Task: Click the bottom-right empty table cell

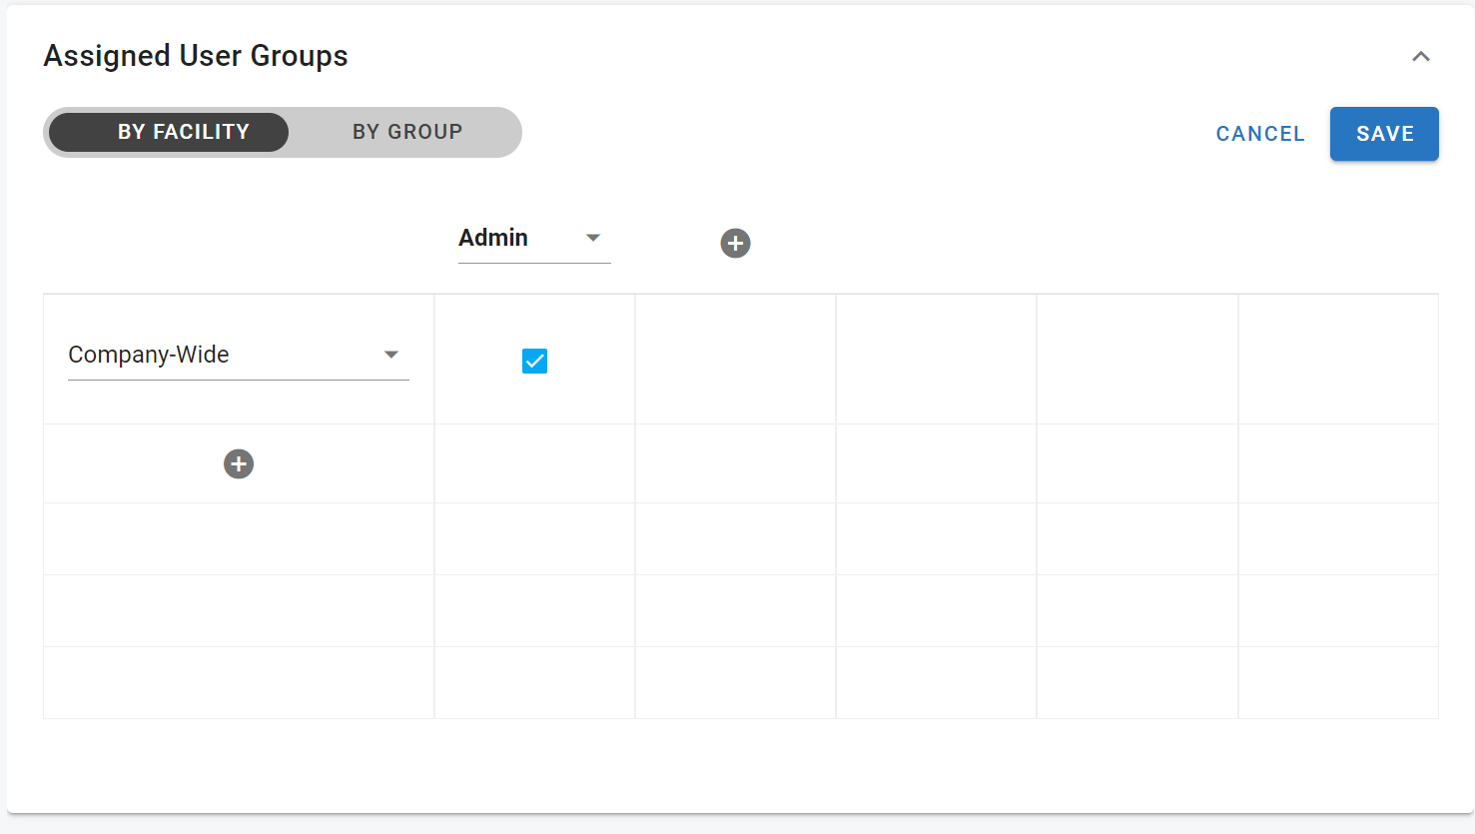Action: coord(1337,682)
